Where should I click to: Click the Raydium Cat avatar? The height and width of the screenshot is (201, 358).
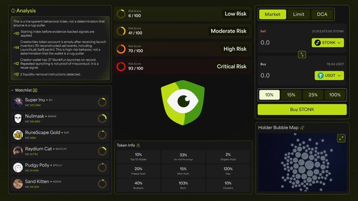click(18, 151)
